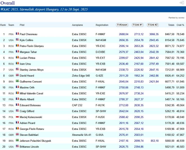186x150 pixels.
Task: Open the Fr/Known programme results
Action: point(122,25)
